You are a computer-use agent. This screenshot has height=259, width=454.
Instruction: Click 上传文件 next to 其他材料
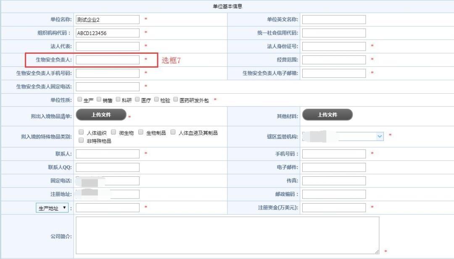pos(327,114)
